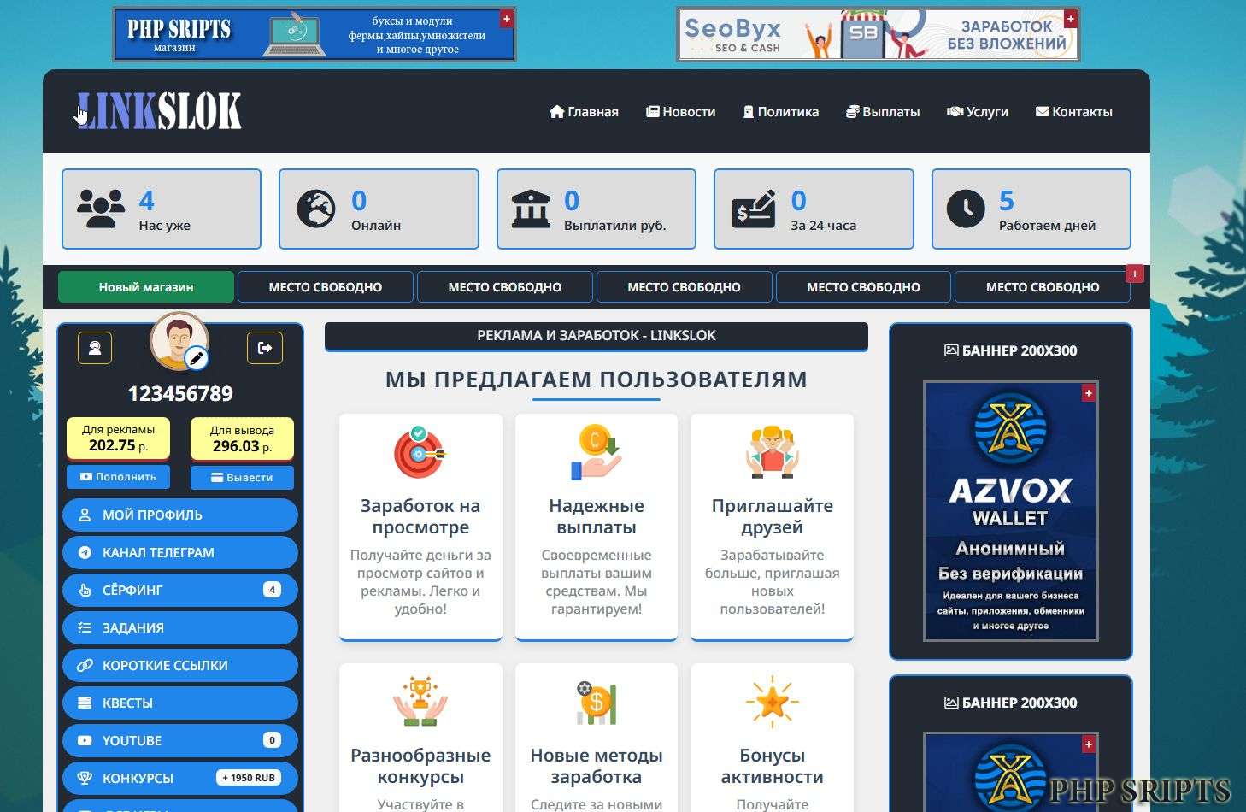Open the Новости section
1246x812 pixels.
[x=681, y=112]
